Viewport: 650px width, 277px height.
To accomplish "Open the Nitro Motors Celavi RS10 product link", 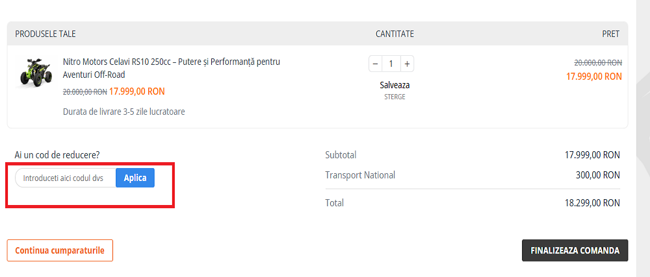I will point(171,68).
